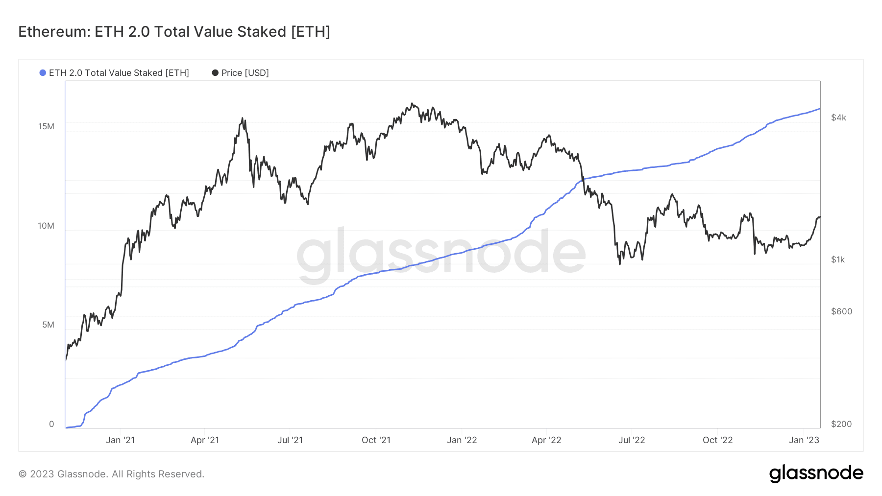Click the Glassnode copyright notice text
The width and height of the screenshot is (882, 496).
coord(111,474)
